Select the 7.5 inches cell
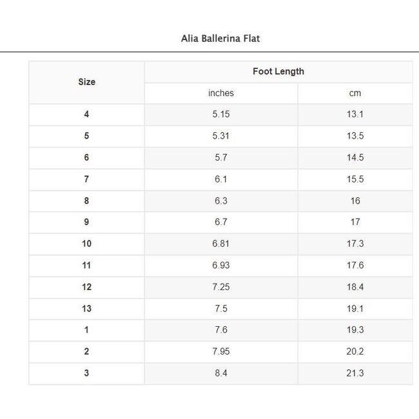This screenshot has width=419, height=419. pos(220,308)
